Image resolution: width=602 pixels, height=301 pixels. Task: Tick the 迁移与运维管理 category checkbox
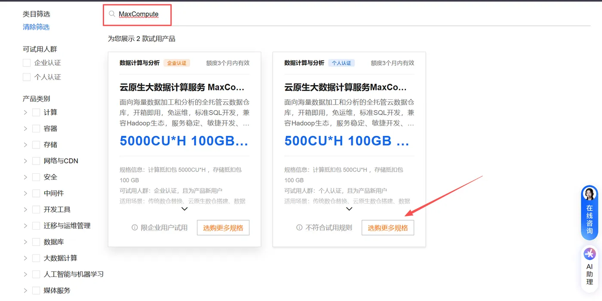tap(36, 226)
